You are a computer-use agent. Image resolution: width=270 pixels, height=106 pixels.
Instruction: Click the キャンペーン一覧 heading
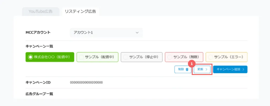coord(40,46)
